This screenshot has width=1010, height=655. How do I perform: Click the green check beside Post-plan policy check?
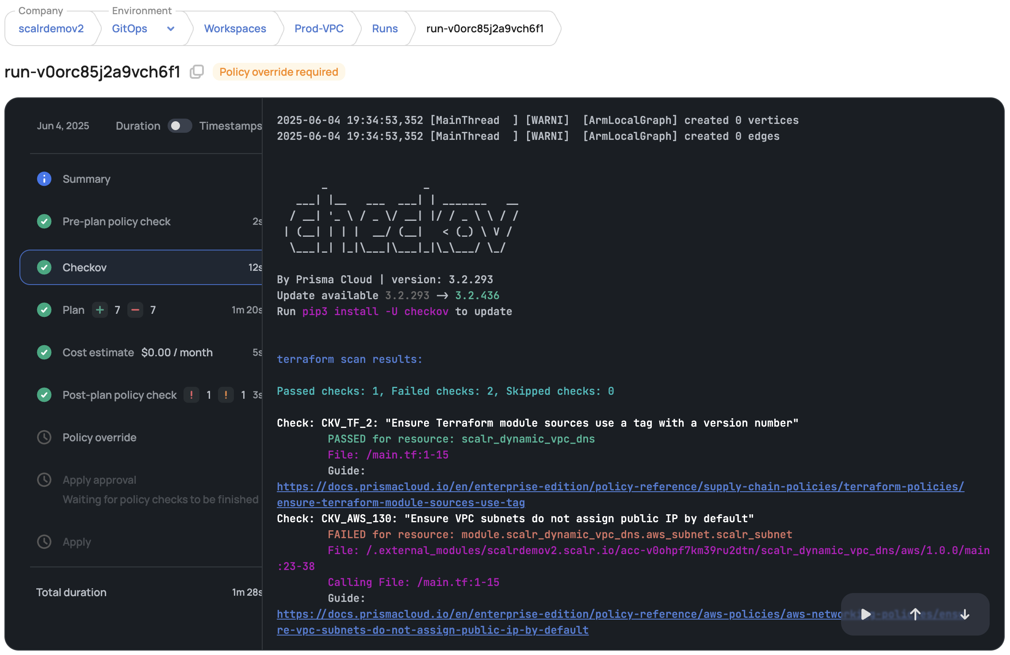(44, 395)
